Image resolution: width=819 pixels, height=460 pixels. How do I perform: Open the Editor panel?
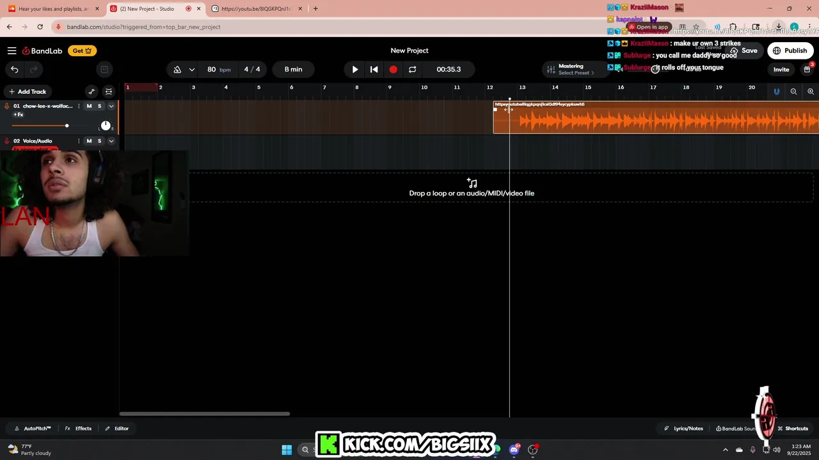(117, 429)
